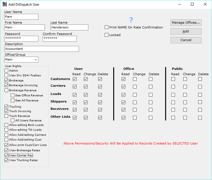Check Public Read for Customers
212x180 pixels.
click(x=173, y=79)
